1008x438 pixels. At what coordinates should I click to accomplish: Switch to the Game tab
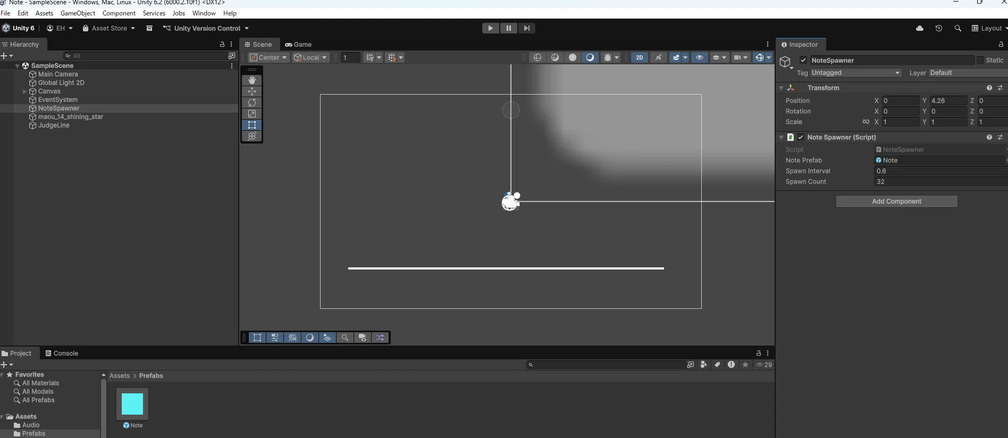click(298, 45)
